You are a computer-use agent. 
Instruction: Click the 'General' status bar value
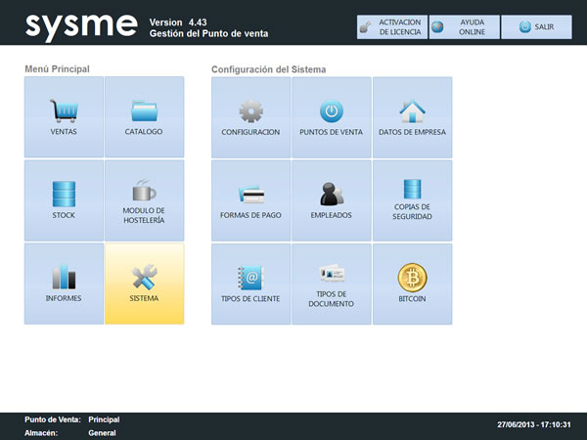(102, 433)
